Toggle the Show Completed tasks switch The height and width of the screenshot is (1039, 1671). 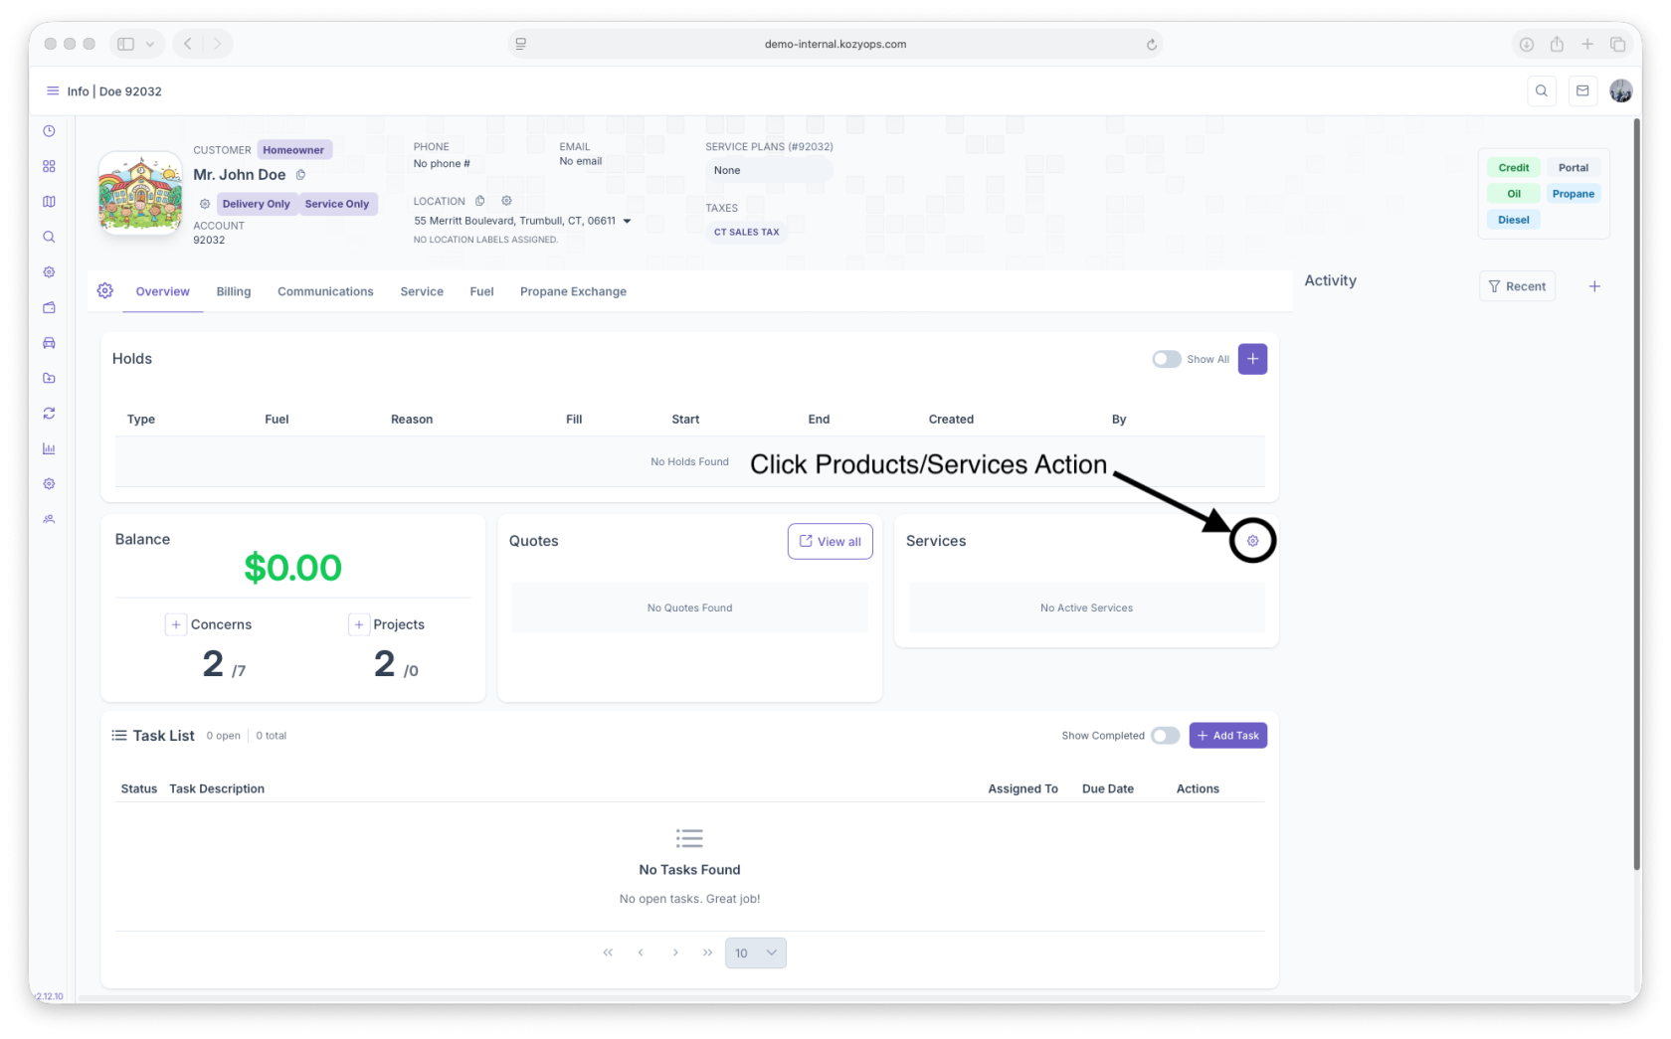pos(1165,736)
